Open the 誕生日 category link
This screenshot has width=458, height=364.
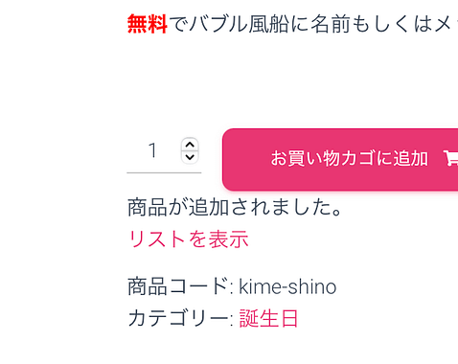click(269, 318)
